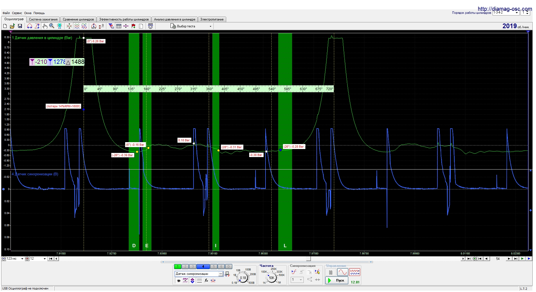Activate the hand pan tool
The width and height of the screenshot is (536, 292).
[x=45, y=26]
